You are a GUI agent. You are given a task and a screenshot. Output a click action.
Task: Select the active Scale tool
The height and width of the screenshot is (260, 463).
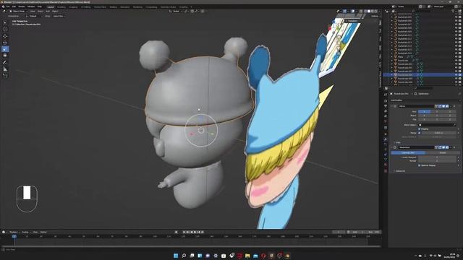pyautogui.click(x=5, y=49)
